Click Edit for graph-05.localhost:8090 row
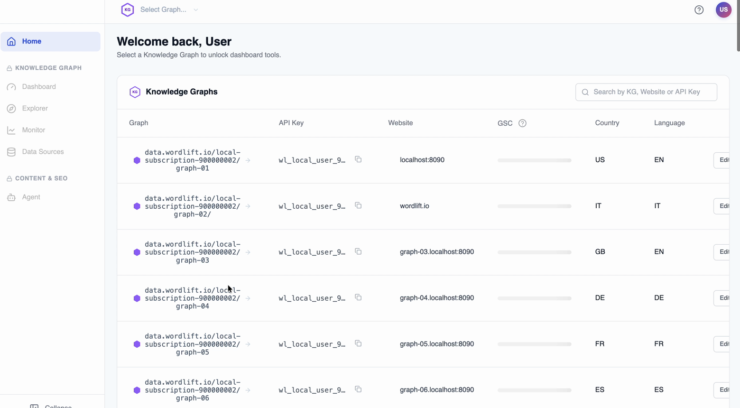The height and width of the screenshot is (408, 740). 722,344
